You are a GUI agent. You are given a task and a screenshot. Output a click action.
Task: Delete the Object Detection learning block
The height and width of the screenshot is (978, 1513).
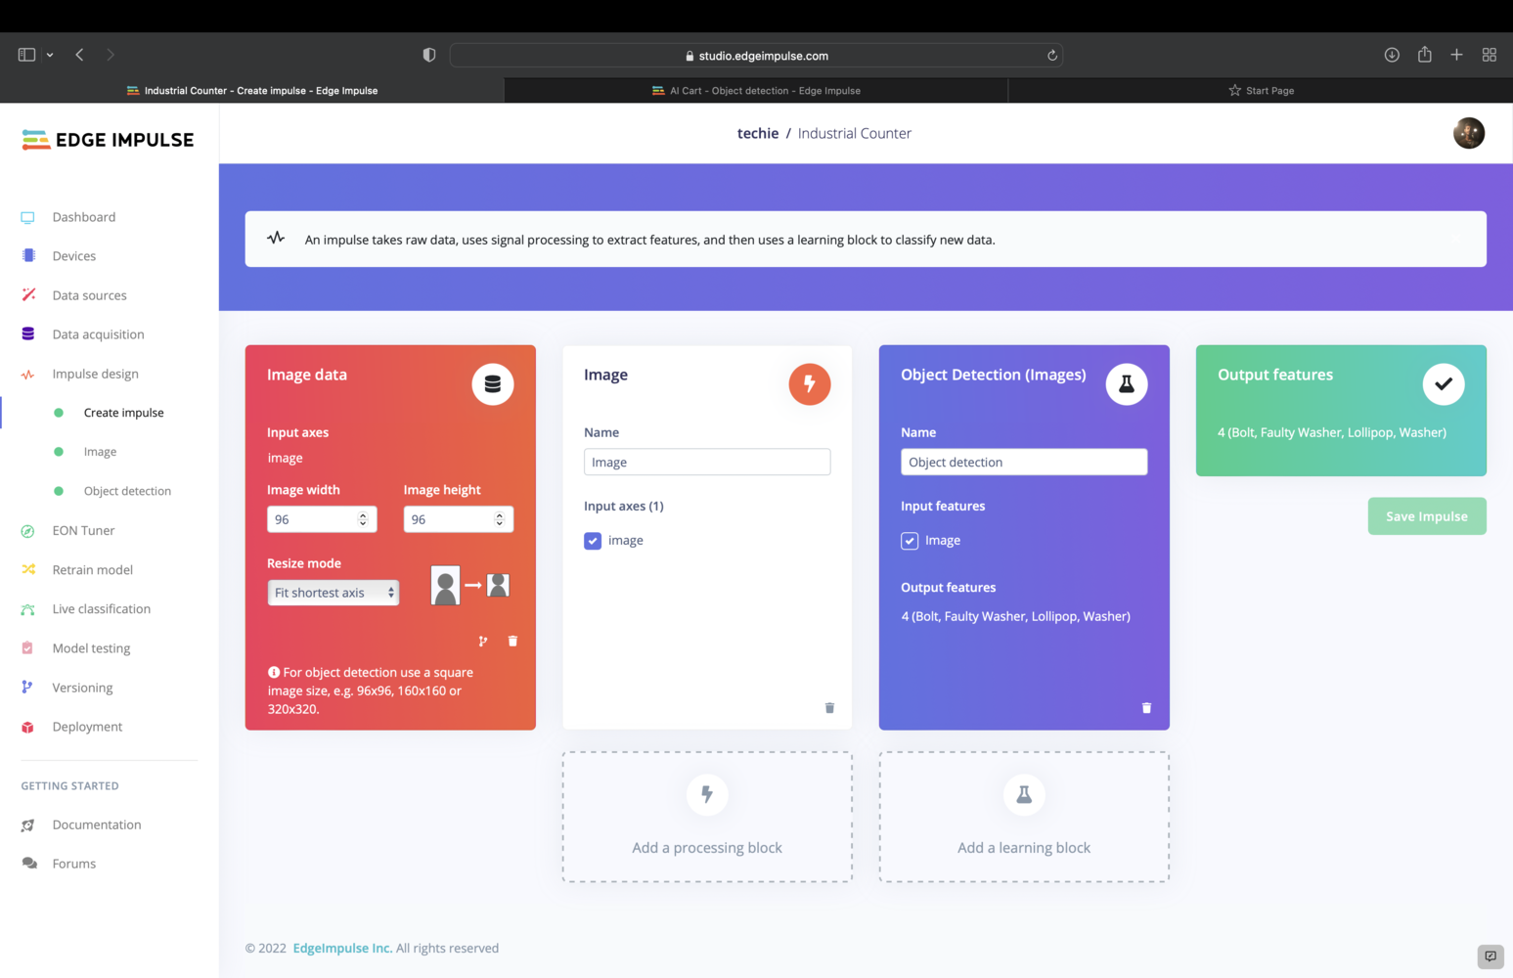point(1146,708)
